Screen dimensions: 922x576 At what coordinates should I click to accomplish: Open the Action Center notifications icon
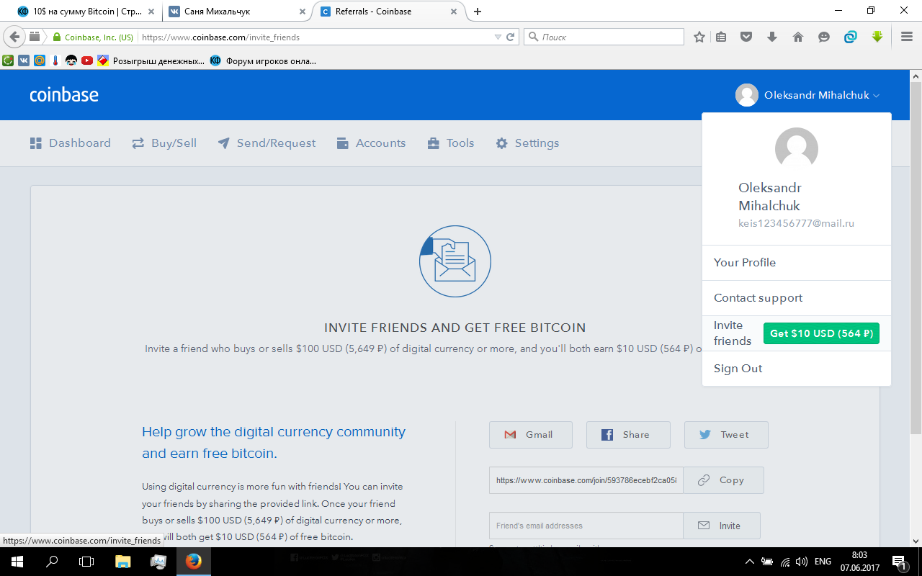[899, 562]
